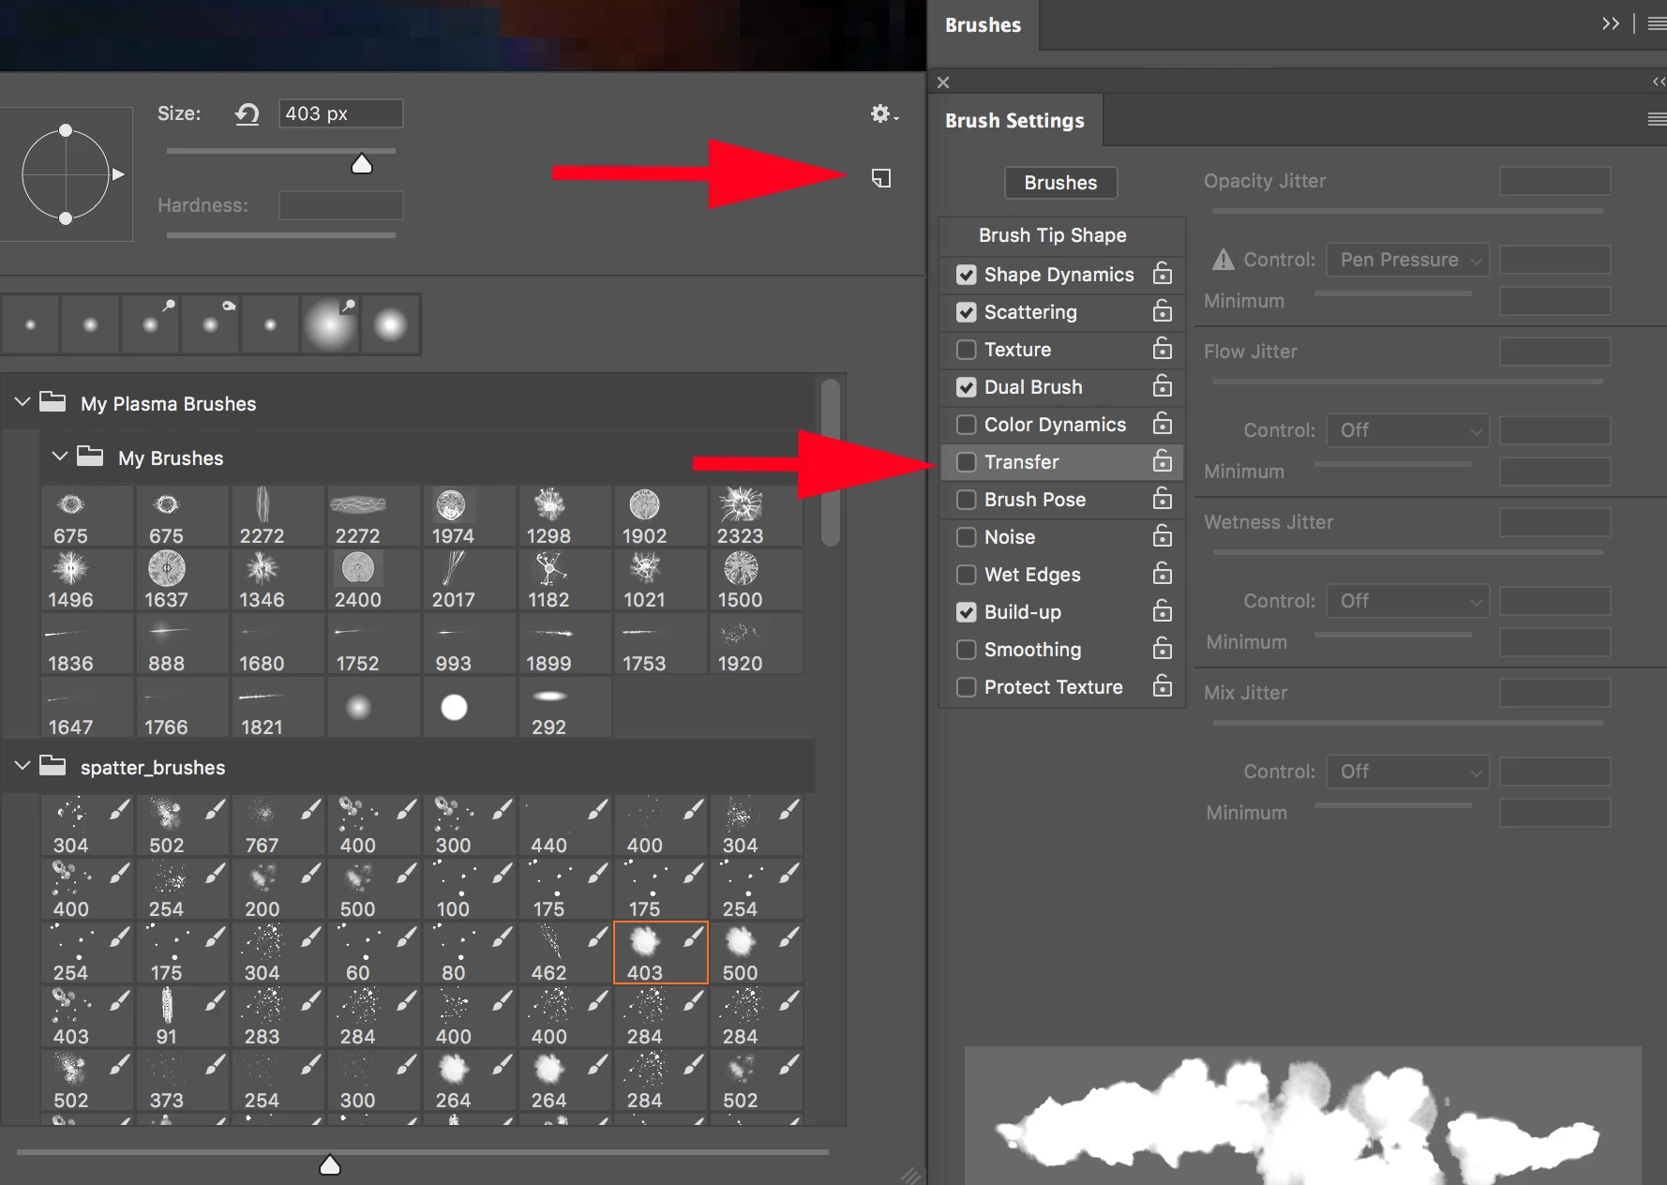The width and height of the screenshot is (1667, 1185).
Task: Open Flow Jitter Control dropdown
Action: [1407, 430]
